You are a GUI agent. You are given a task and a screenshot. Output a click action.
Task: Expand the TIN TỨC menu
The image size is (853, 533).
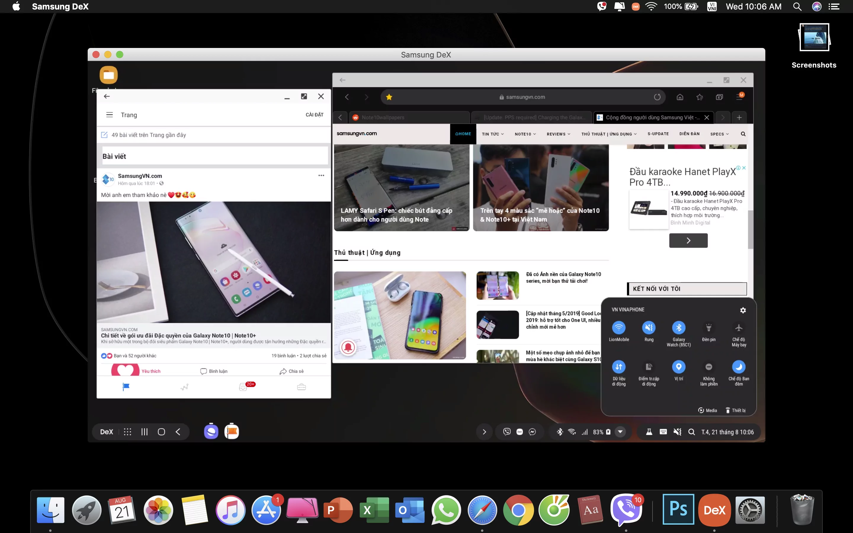(493, 134)
